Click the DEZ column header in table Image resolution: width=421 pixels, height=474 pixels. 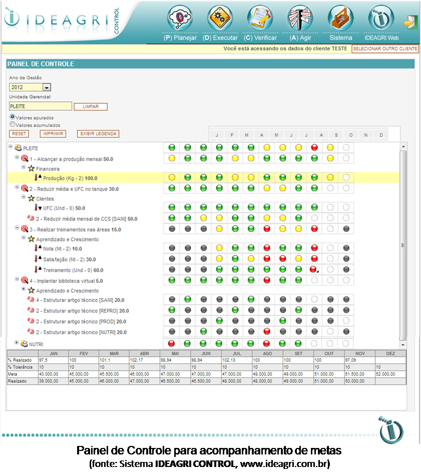pos(390,353)
